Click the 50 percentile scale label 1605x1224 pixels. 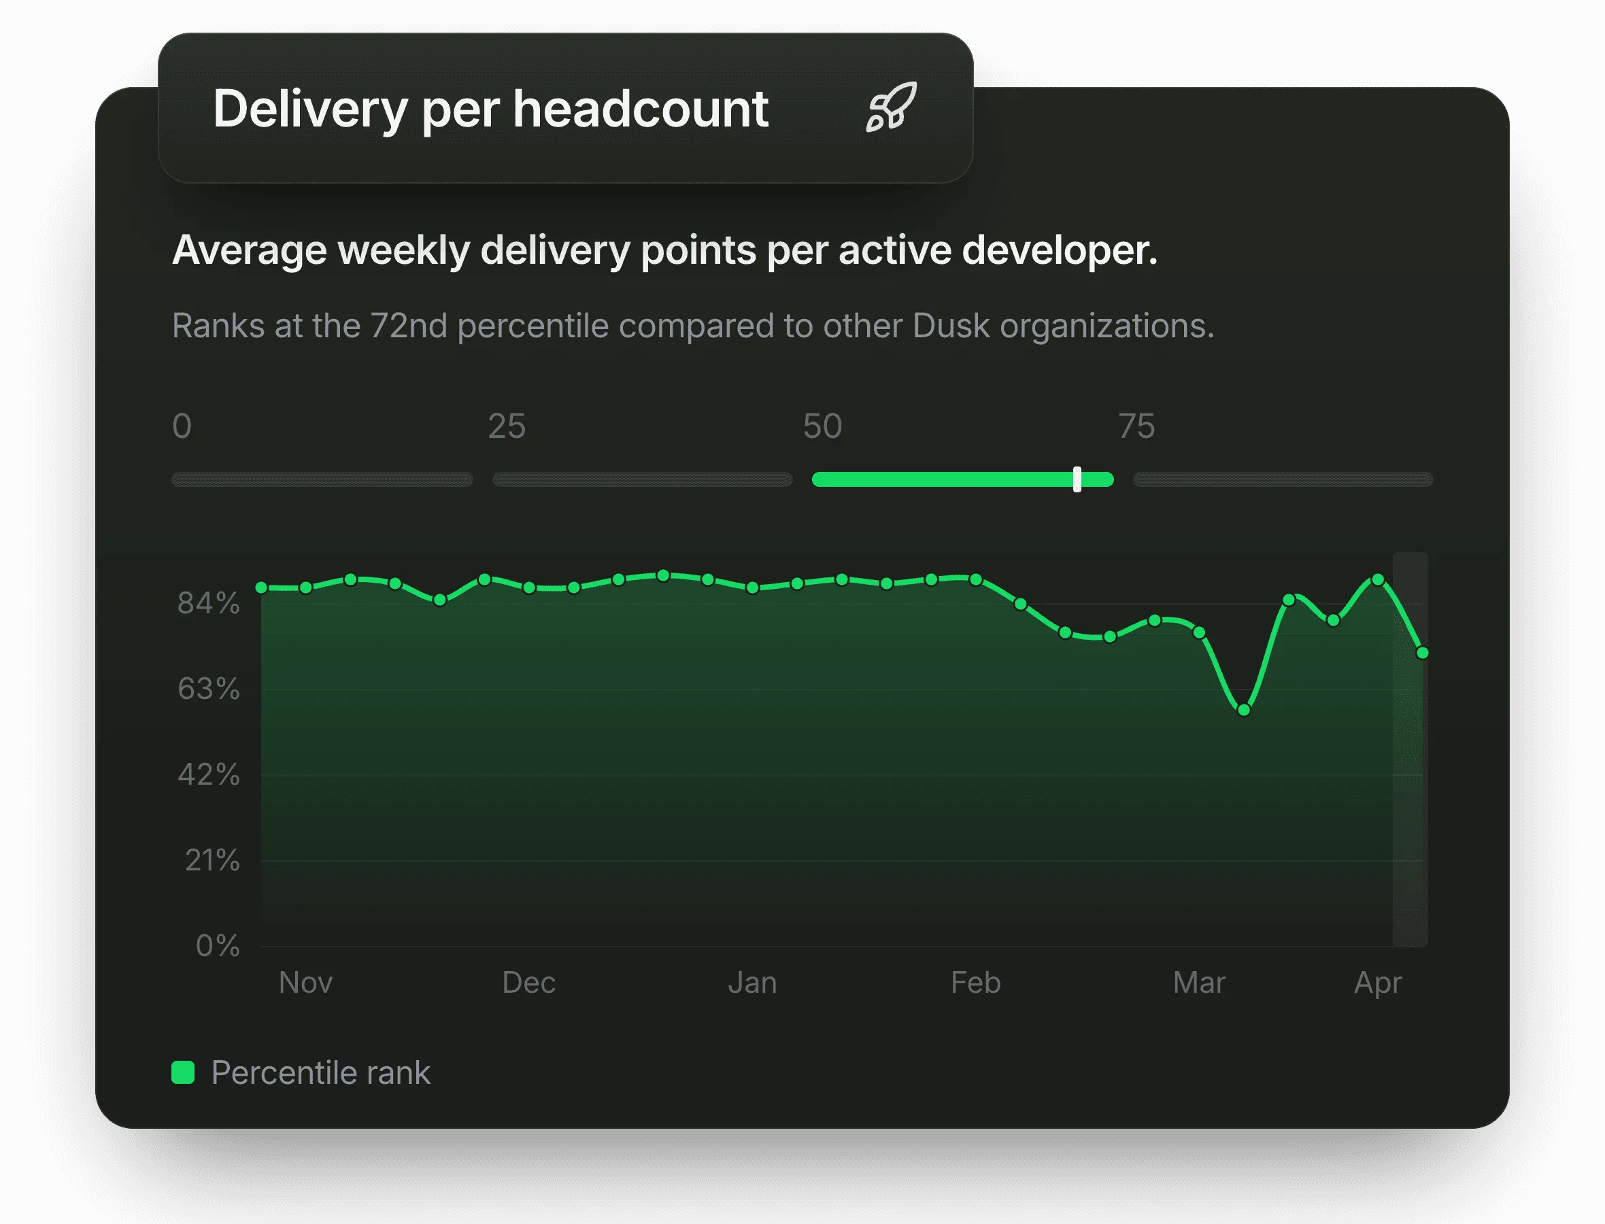coord(822,426)
